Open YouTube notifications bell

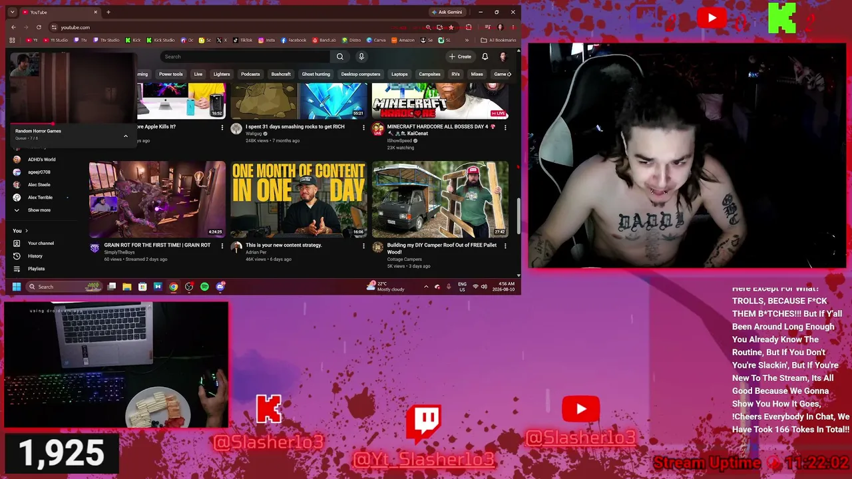coord(485,57)
